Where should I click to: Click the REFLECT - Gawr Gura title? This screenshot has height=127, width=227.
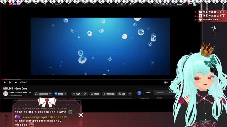pyautogui.click(x=15, y=89)
